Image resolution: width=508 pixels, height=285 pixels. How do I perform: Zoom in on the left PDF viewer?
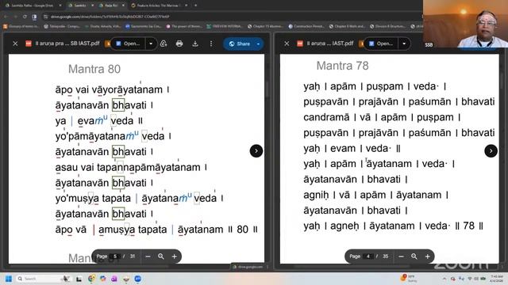pos(175,256)
